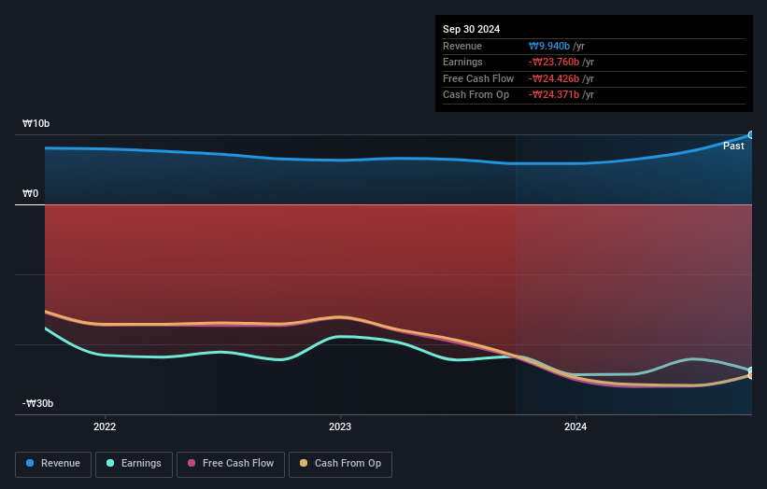Click the -₩24.371b cash from op value

pos(554,95)
